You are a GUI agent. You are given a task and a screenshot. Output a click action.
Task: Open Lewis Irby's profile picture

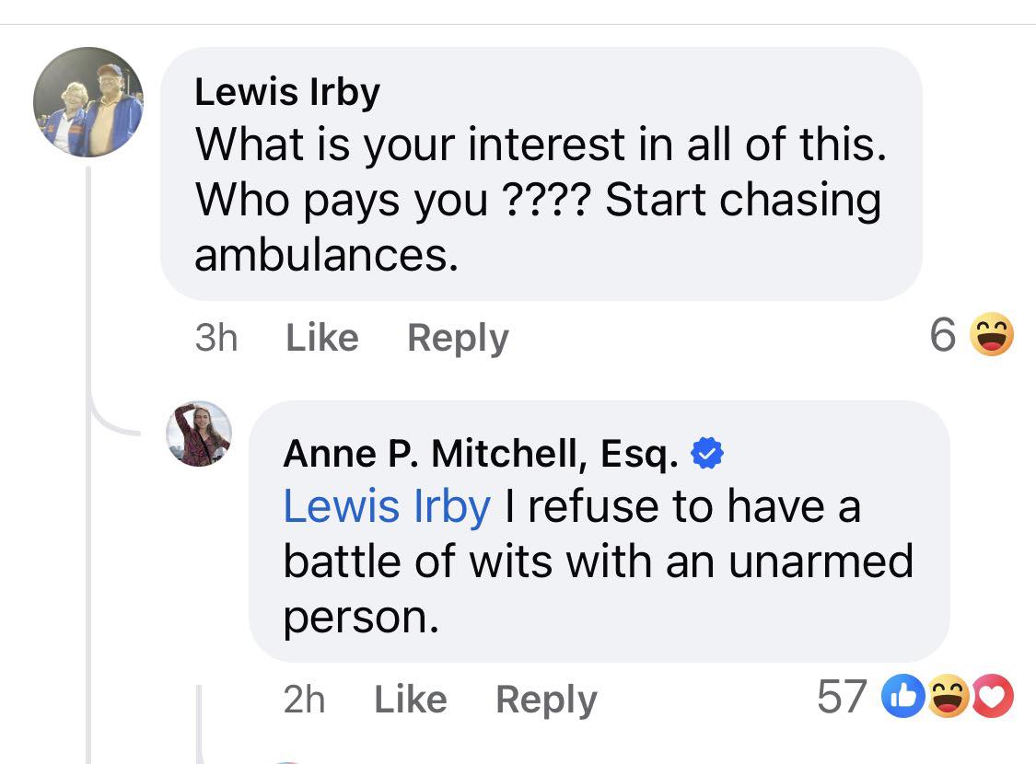pos(88,102)
